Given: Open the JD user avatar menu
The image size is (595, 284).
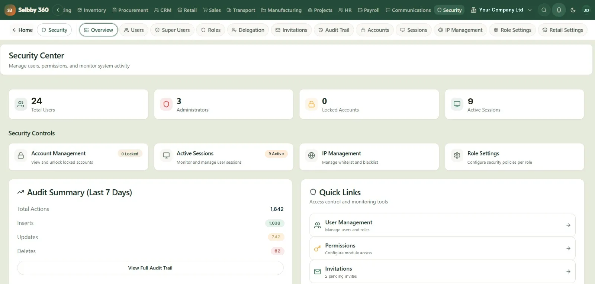Looking at the screenshot, I should [x=586, y=10].
